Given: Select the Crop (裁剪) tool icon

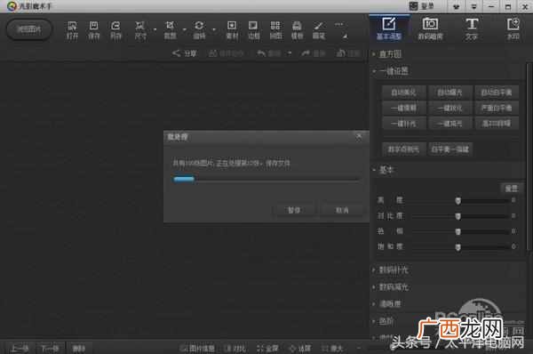Looking at the screenshot, I should click(170, 26).
